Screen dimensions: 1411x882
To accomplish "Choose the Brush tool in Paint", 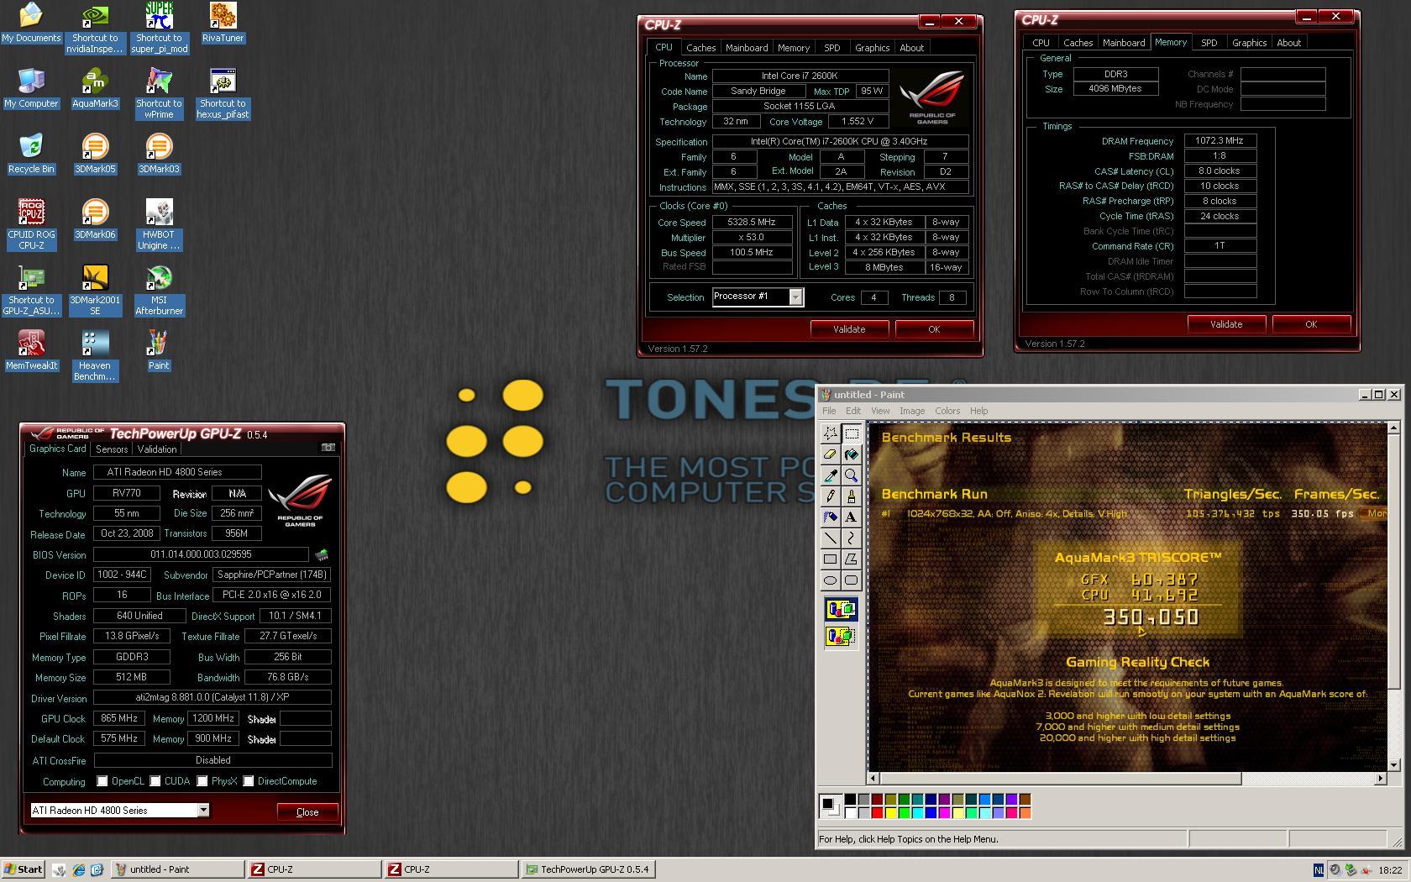I will tap(851, 496).
